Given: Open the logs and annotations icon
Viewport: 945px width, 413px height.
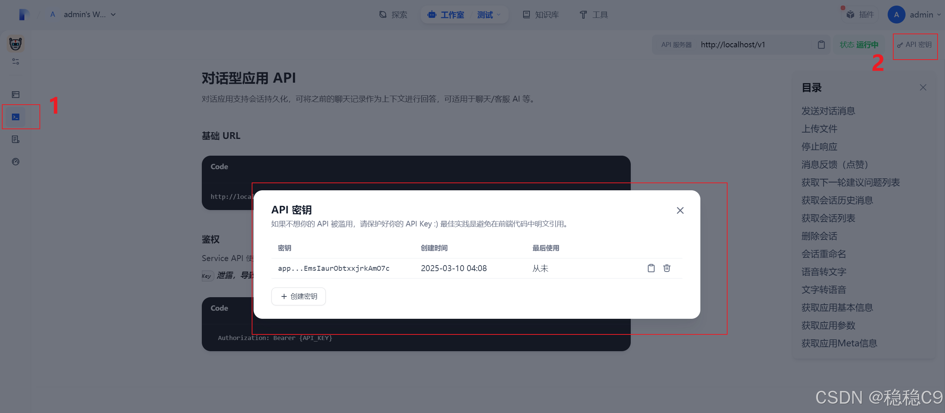Looking at the screenshot, I should pyautogui.click(x=16, y=139).
